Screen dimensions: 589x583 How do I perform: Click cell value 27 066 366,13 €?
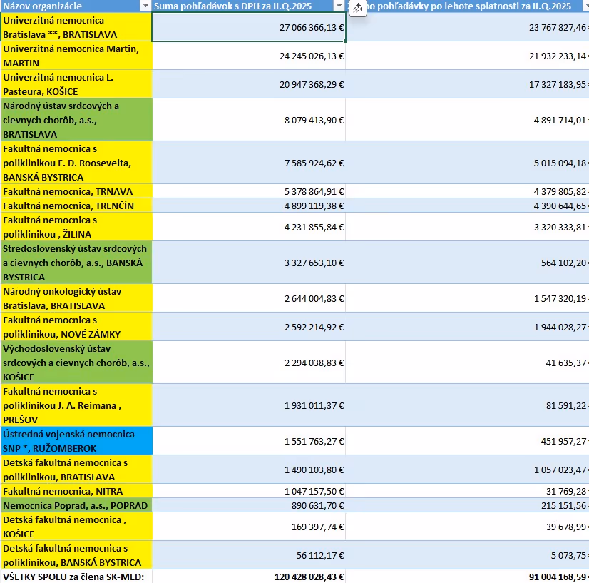pyautogui.click(x=312, y=27)
